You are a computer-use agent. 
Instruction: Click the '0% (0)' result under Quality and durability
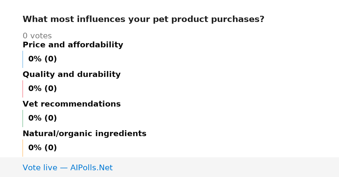(43, 89)
